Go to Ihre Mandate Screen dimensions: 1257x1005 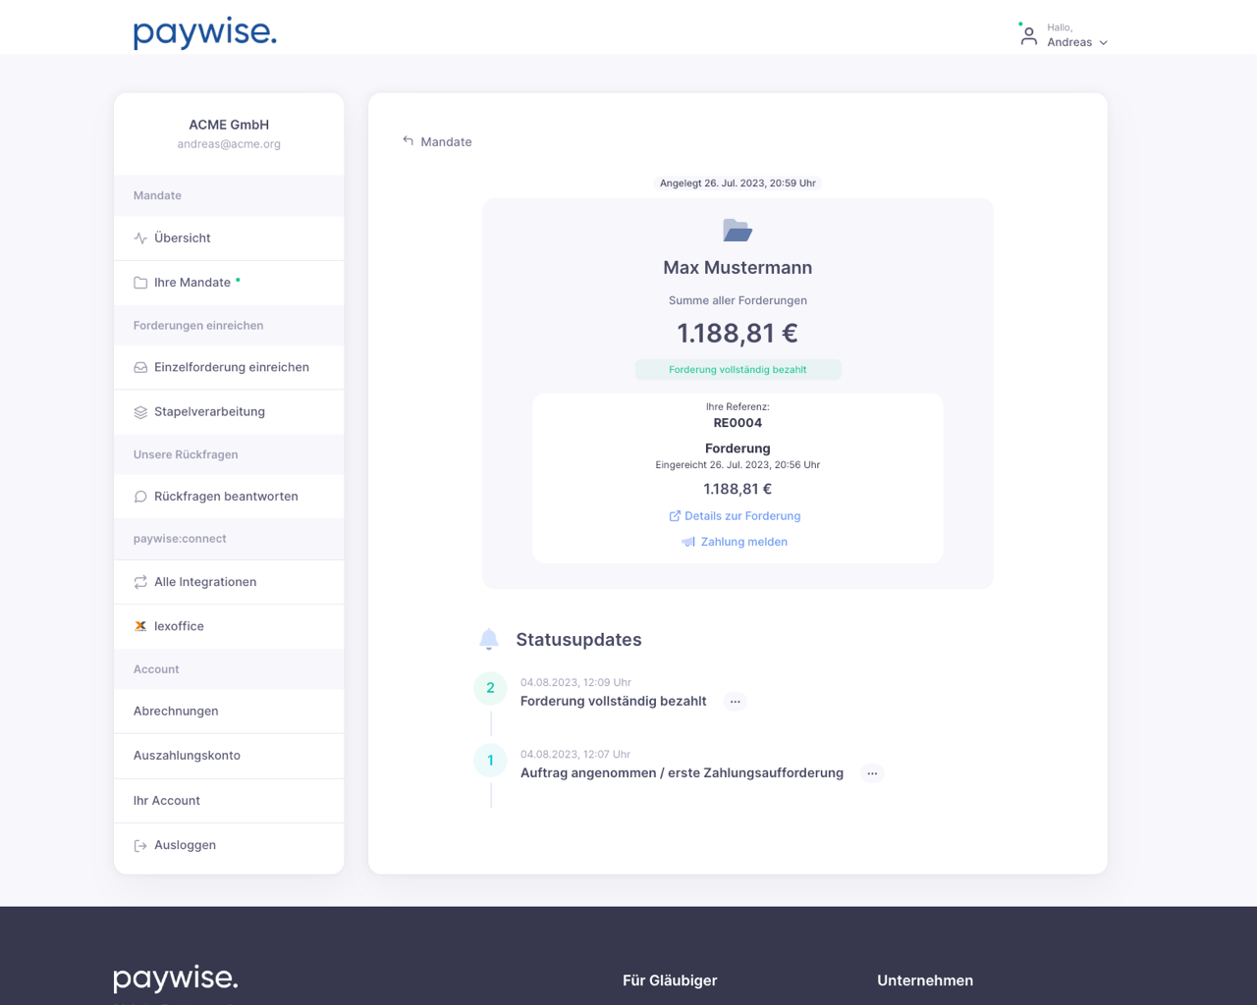(x=192, y=283)
